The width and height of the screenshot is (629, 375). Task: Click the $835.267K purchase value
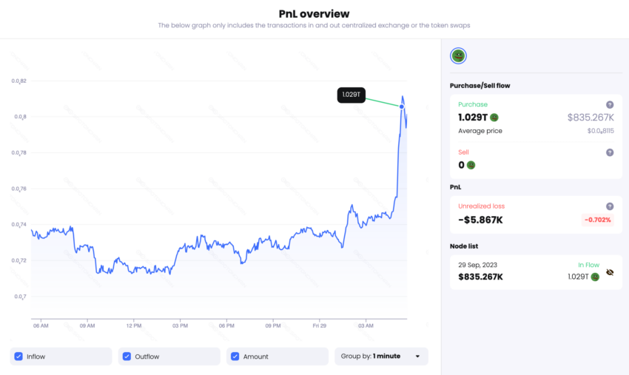[591, 117]
